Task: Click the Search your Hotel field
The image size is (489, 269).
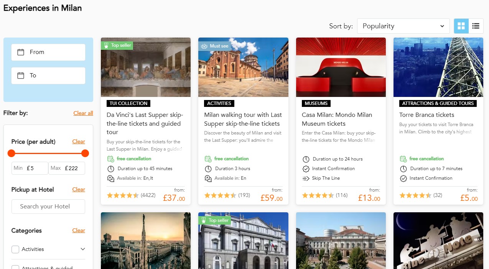Action: pyautogui.click(x=48, y=207)
